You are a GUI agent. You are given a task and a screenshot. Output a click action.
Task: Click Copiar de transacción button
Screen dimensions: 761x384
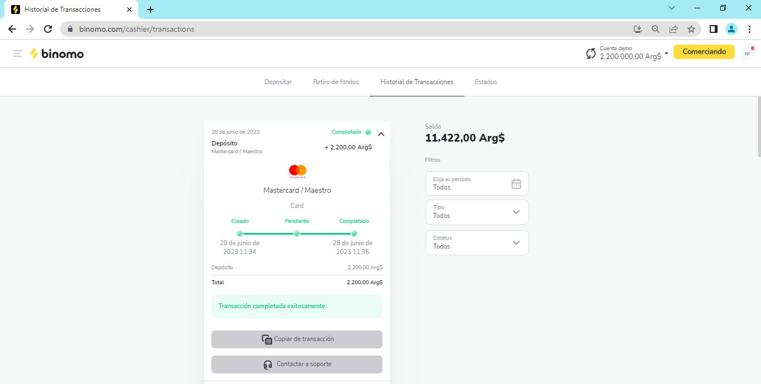[297, 339]
